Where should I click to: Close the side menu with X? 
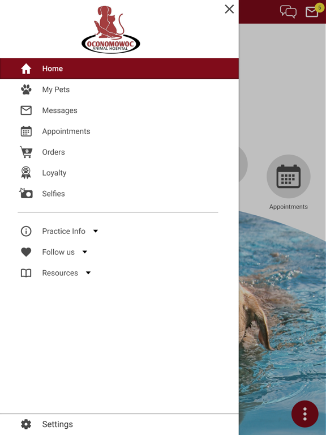click(229, 9)
